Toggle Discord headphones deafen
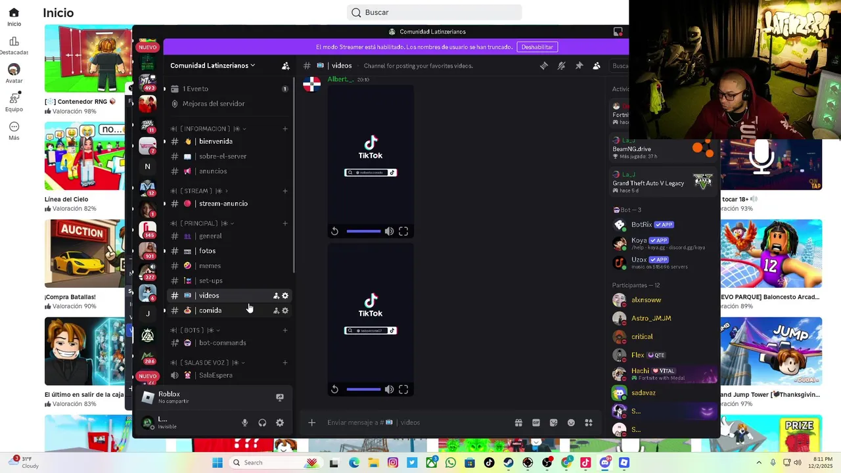Viewport: 841px width, 473px height. [x=262, y=422]
